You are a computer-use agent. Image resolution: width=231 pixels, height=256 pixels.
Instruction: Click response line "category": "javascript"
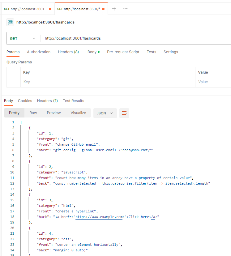tap(62, 173)
